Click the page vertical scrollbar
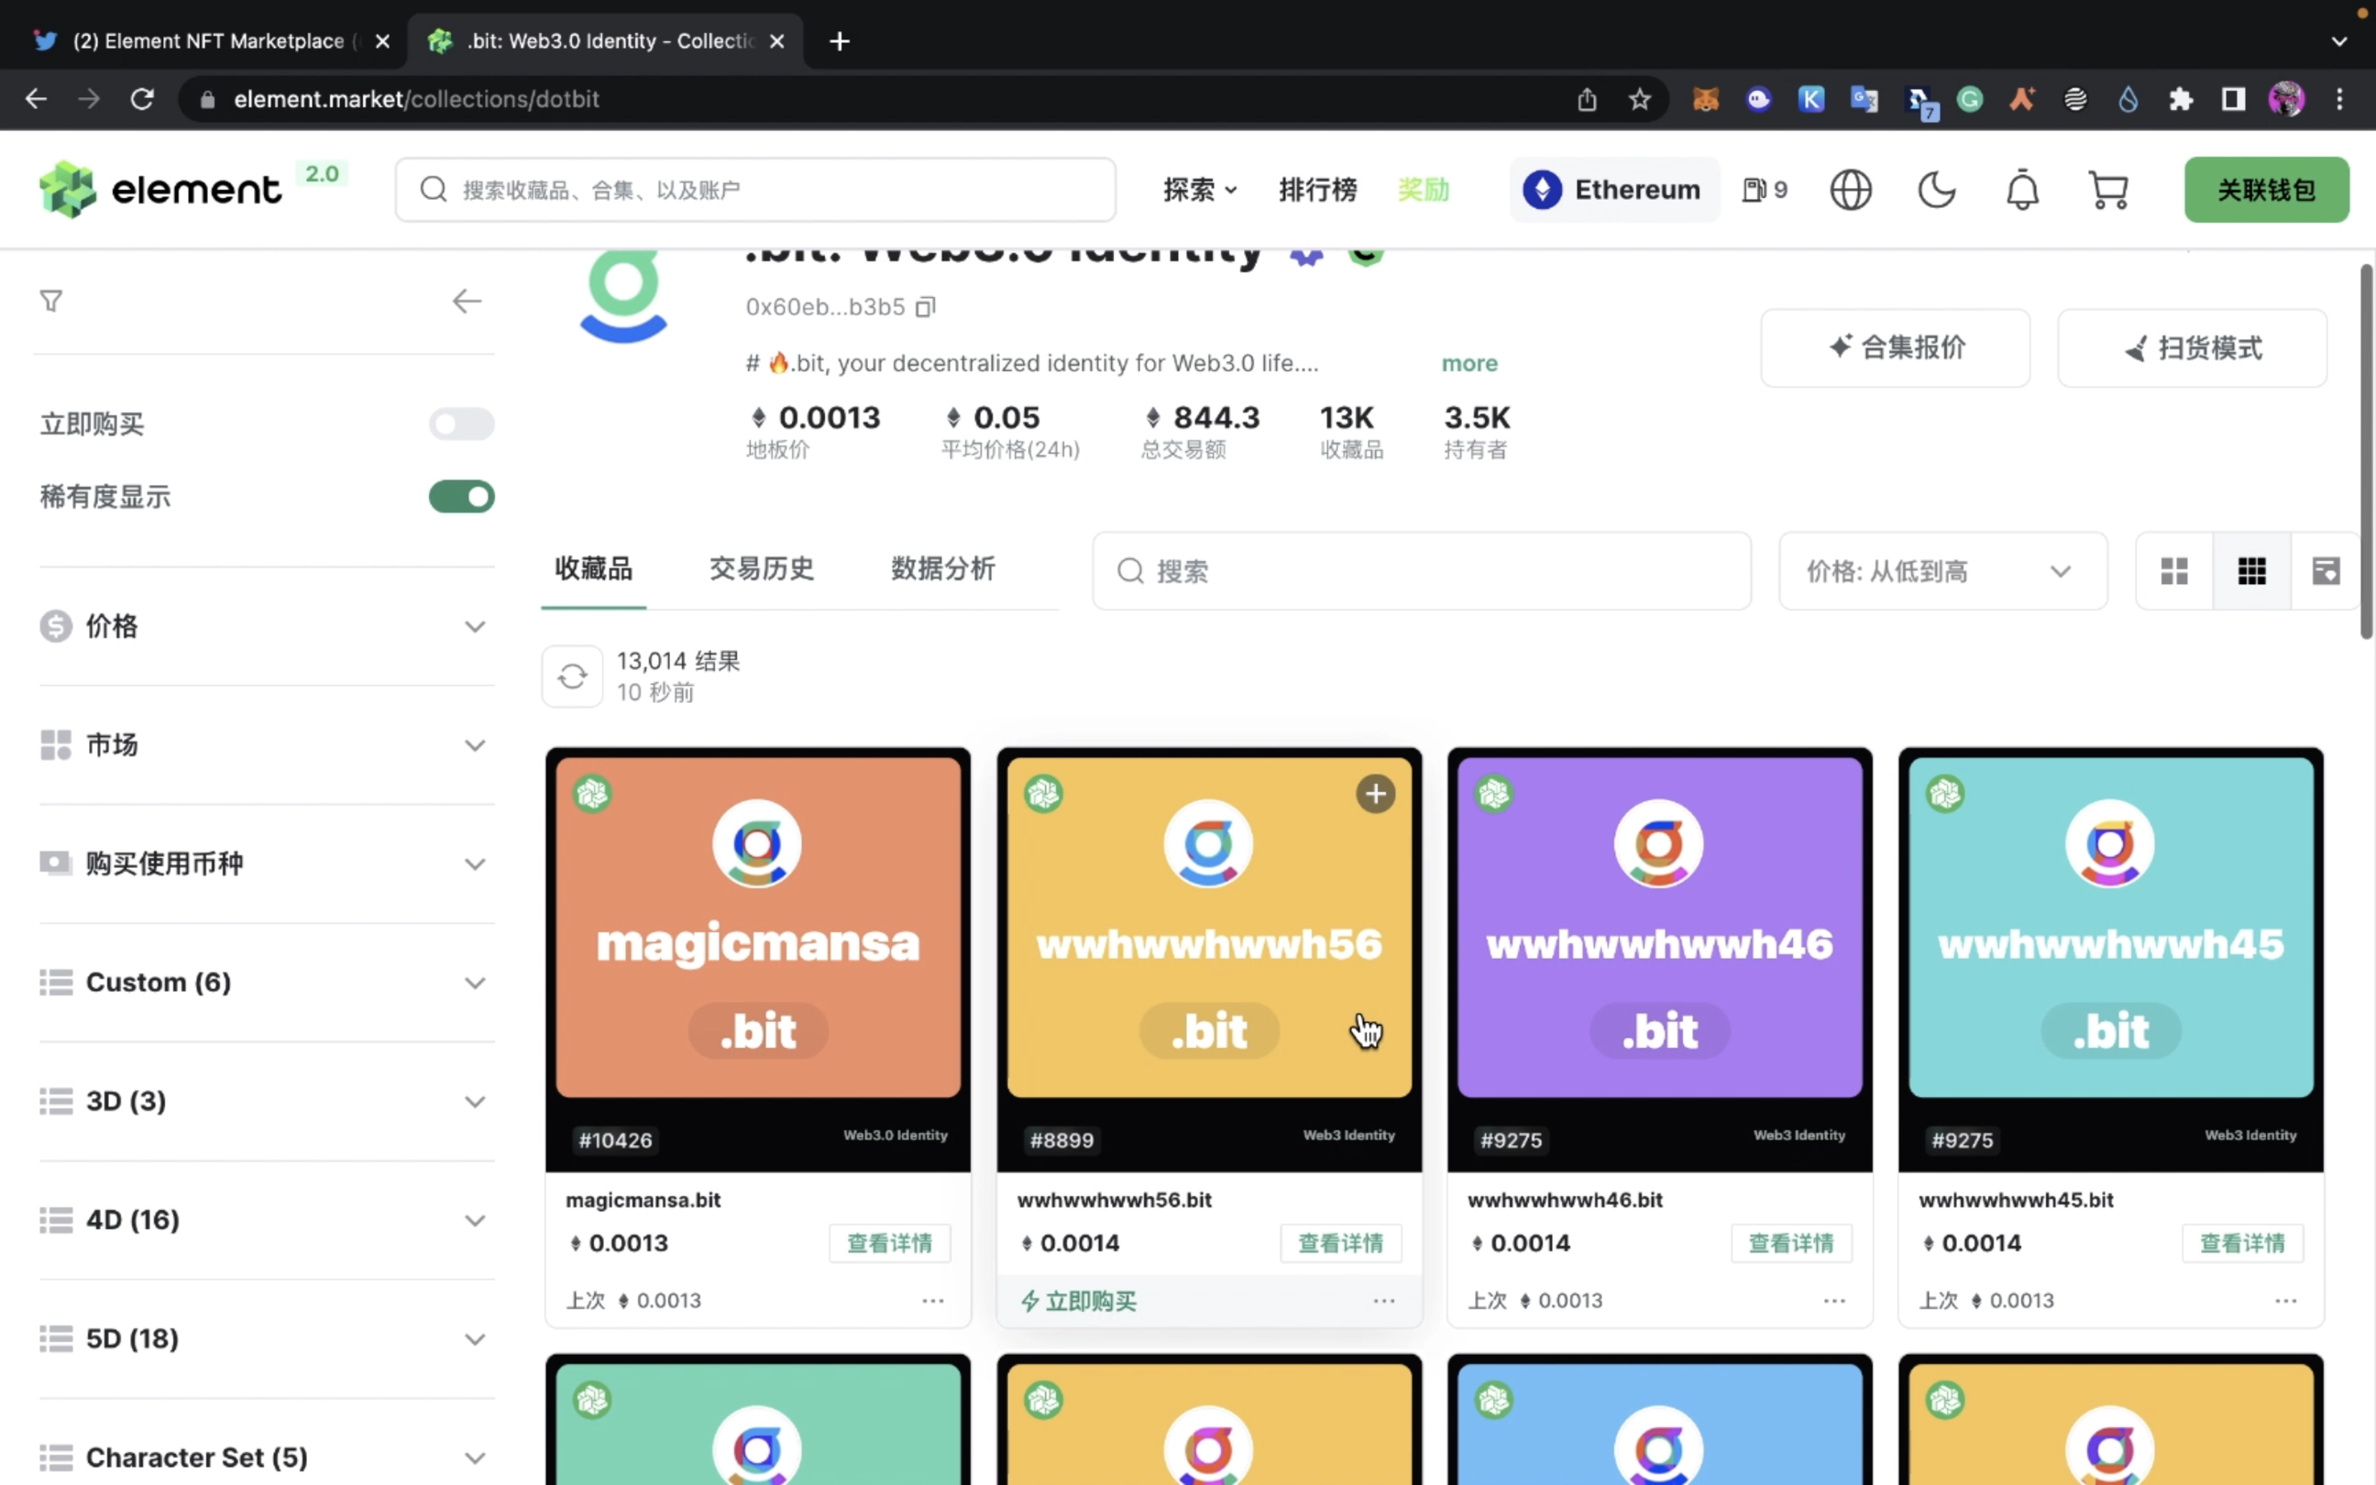 click(x=2366, y=452)
